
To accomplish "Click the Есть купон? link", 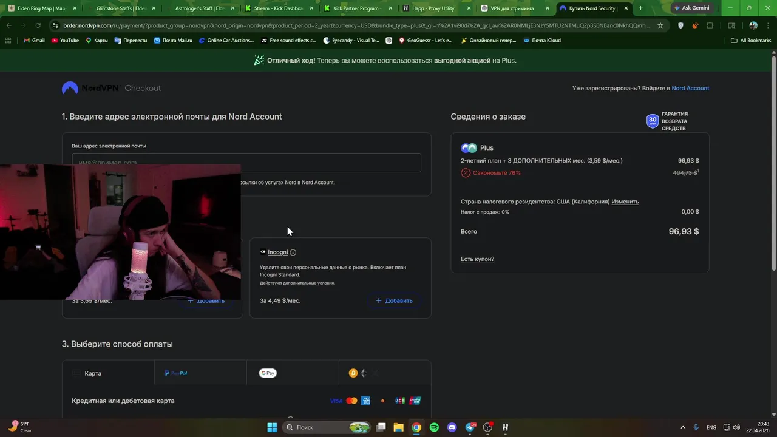I will click(477, 259).
